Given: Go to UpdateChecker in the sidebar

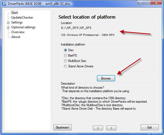Looking at the screenshot, I should click(x=22, y=18).
